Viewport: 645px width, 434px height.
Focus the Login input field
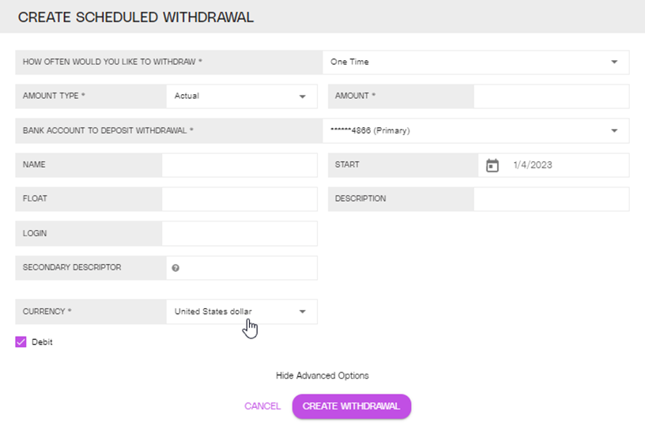240,234
